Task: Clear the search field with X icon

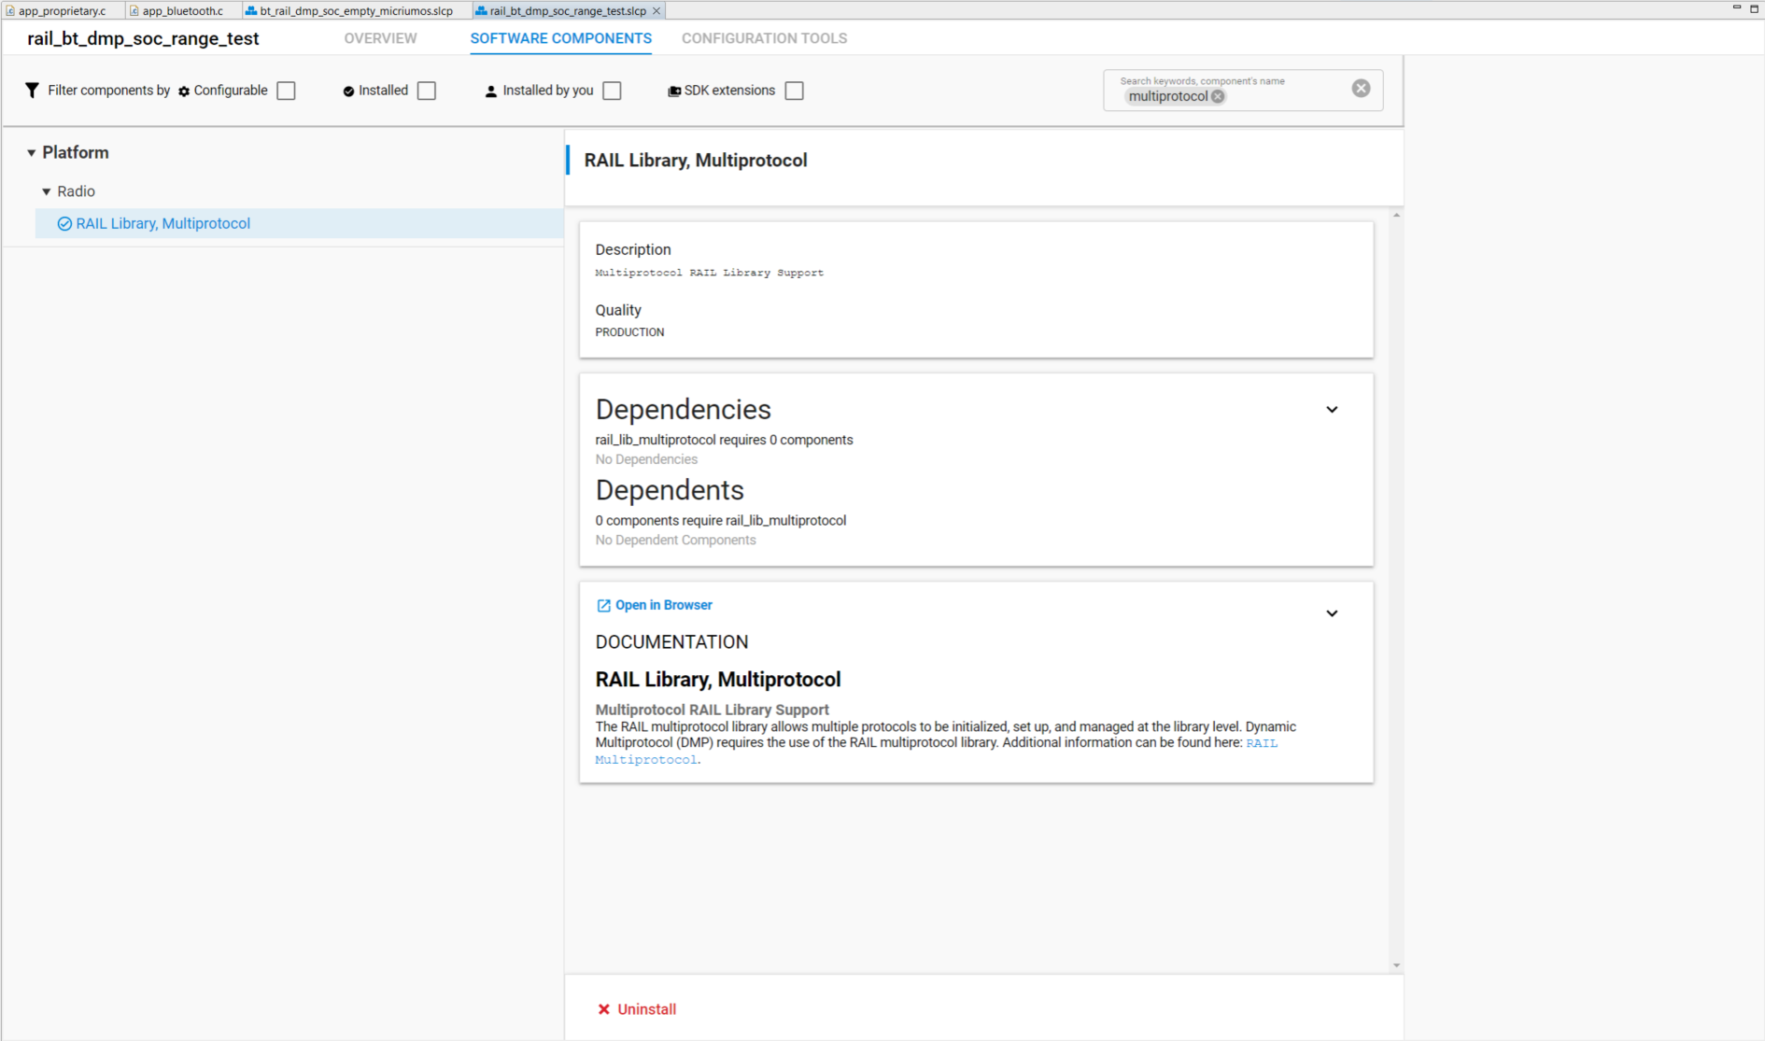Action: pos(1361,89)
